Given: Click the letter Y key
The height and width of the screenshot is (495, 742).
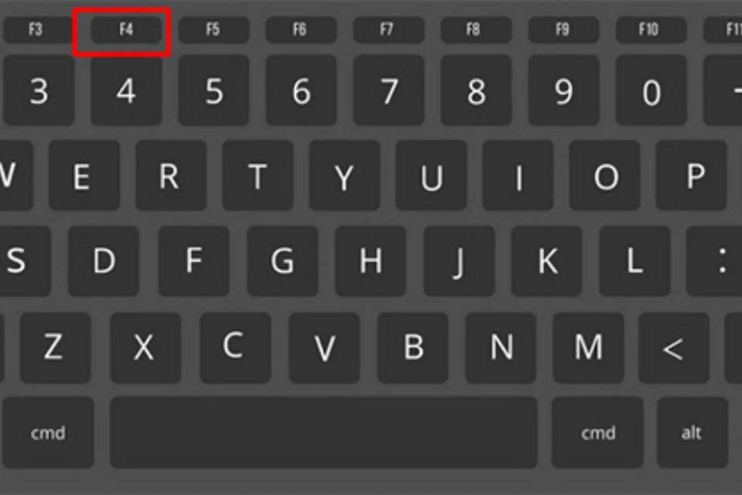Looking at the screenshot, I should pos(344,176).
